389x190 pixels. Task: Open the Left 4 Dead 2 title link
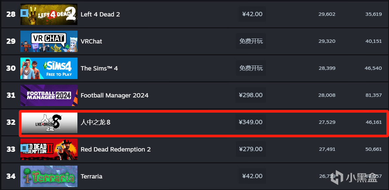click(x=100, y=14)
